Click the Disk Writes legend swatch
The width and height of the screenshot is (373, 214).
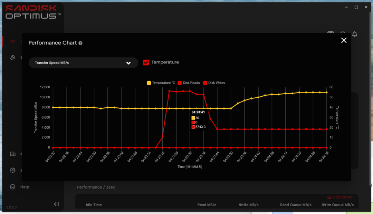pyautogui.click(x=205, y=83)
